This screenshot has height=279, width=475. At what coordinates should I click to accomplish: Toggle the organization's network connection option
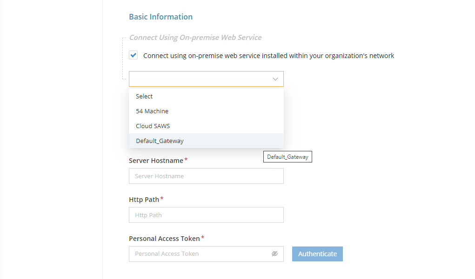pos(133,55)
